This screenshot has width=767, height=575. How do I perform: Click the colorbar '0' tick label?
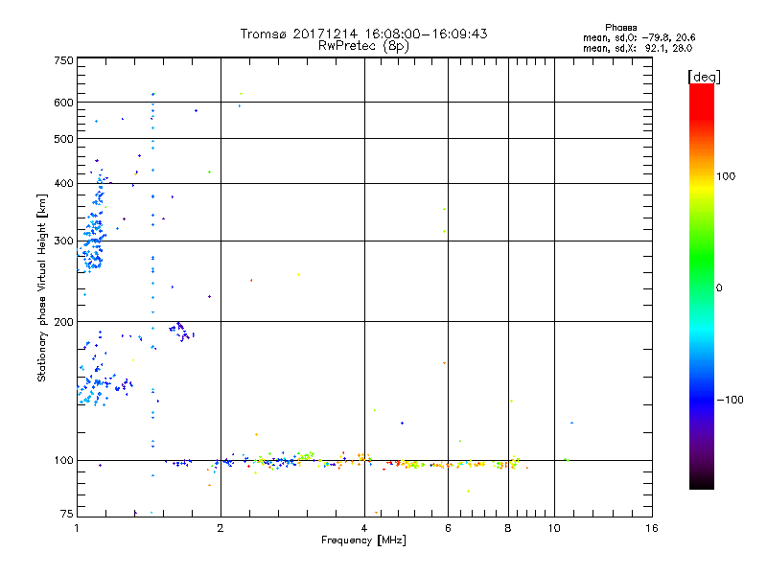[719, 288]
